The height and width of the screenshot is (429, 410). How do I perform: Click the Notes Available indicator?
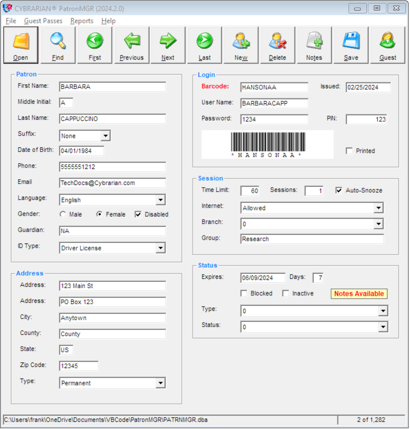[359, 294]
